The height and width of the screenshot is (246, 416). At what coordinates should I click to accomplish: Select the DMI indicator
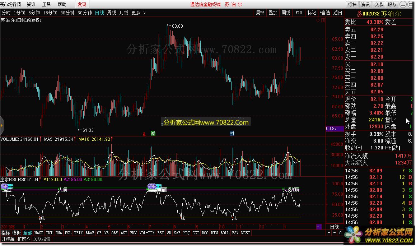[49, 233]
